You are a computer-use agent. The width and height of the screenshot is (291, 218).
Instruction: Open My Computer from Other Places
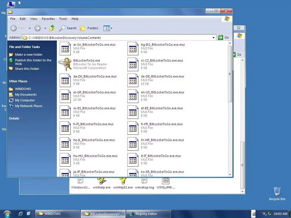25,100
